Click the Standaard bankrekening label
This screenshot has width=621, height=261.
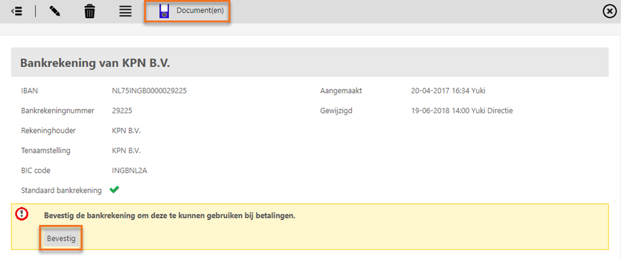tap(61, 191)
